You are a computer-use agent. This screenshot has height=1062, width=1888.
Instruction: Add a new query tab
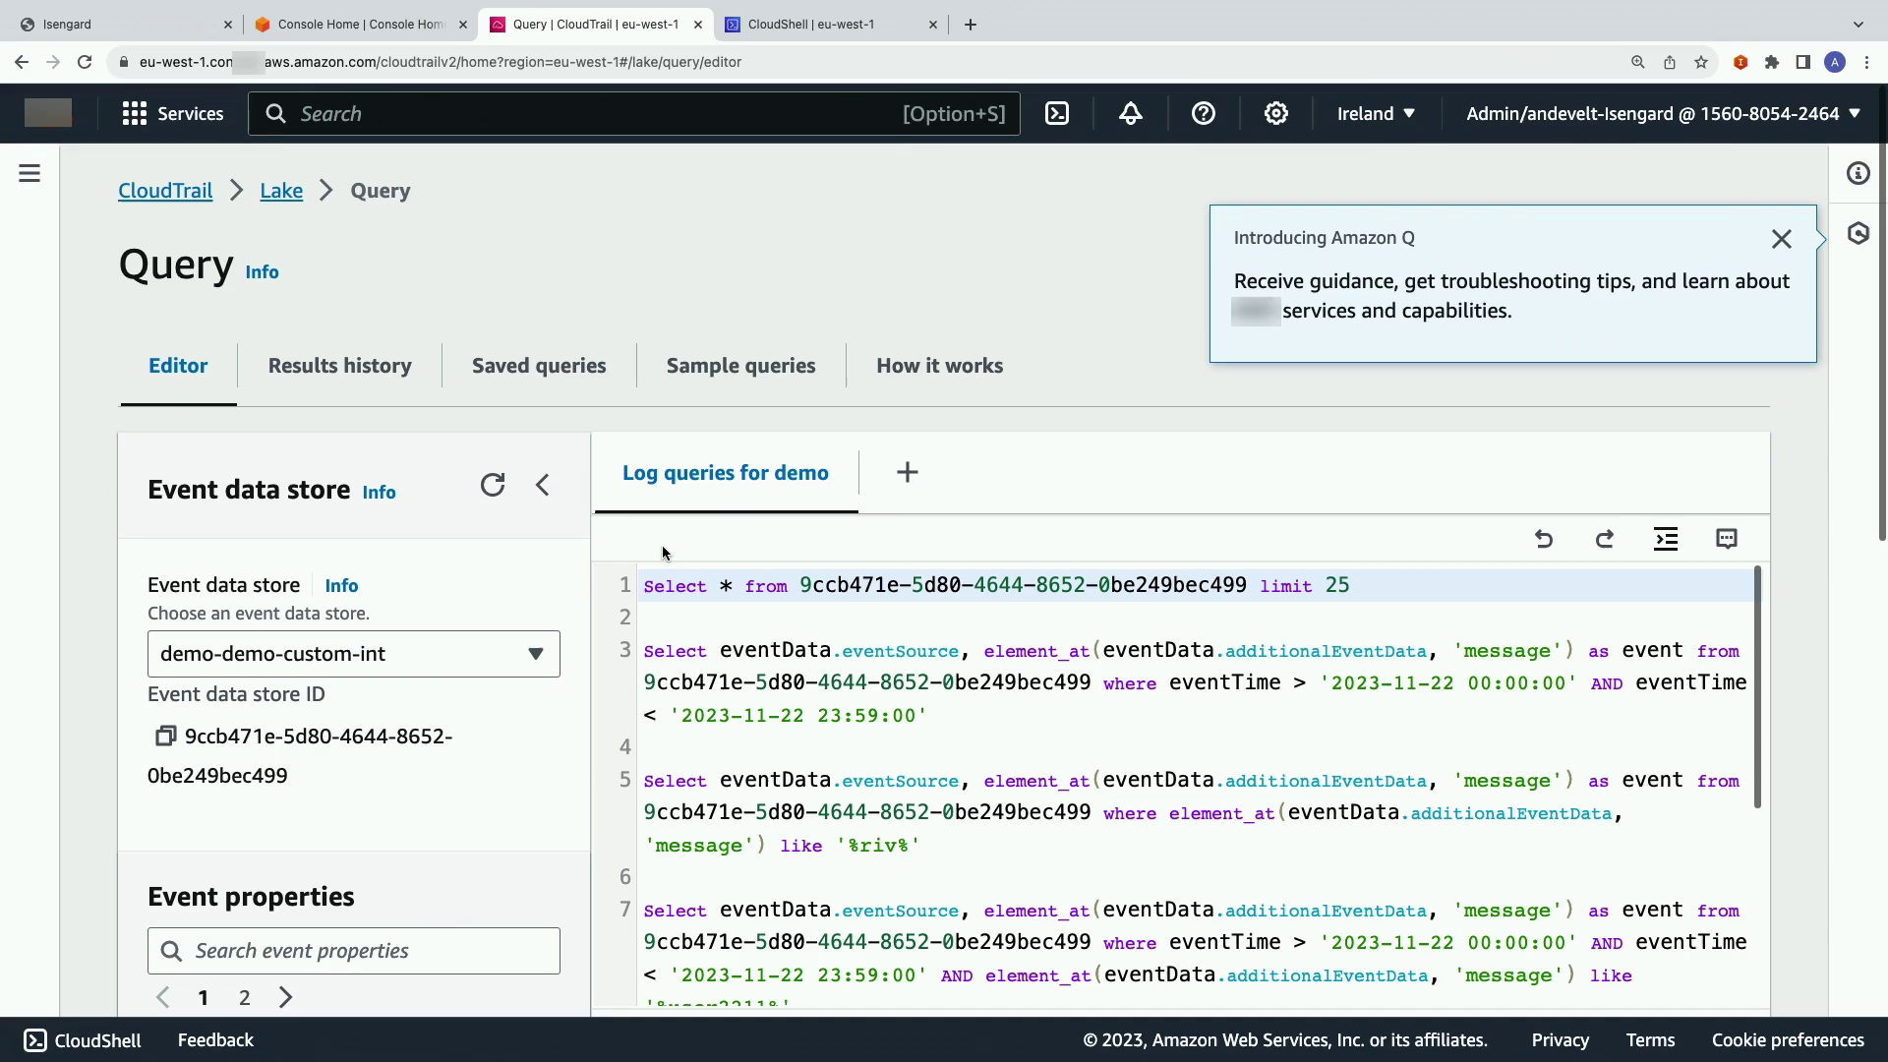(x=907, y=473)
